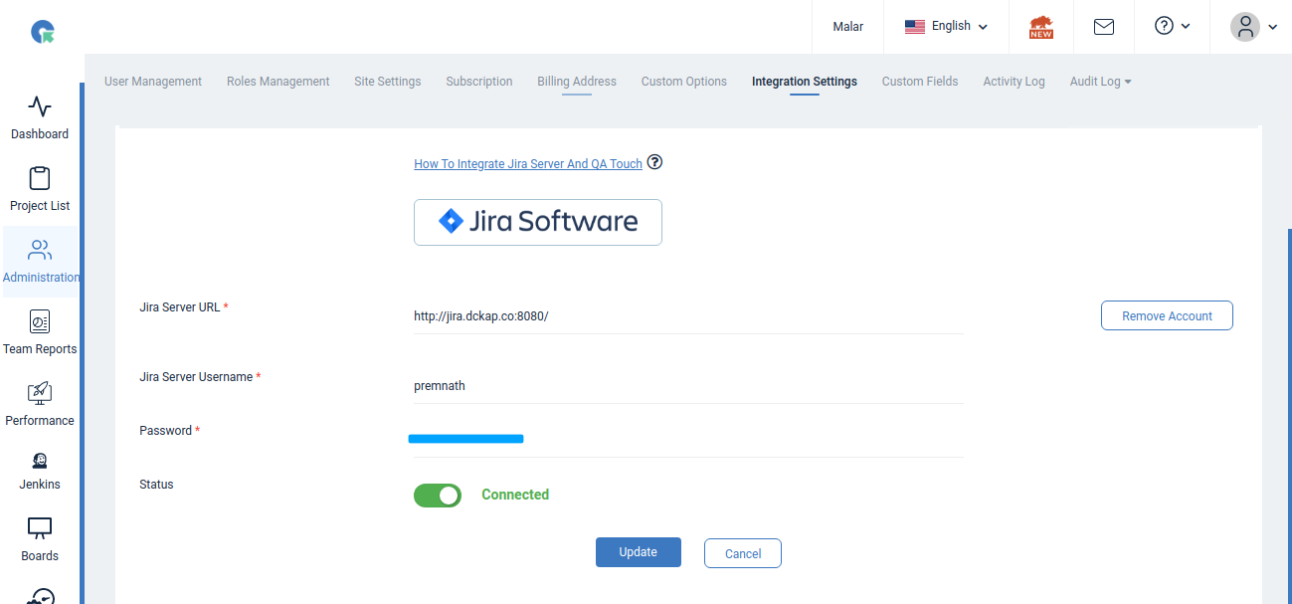This screenshot has width=1292, height=604.
Task: Open the English language dropdown
Action: pyautogui.click(x=945, y=27)
